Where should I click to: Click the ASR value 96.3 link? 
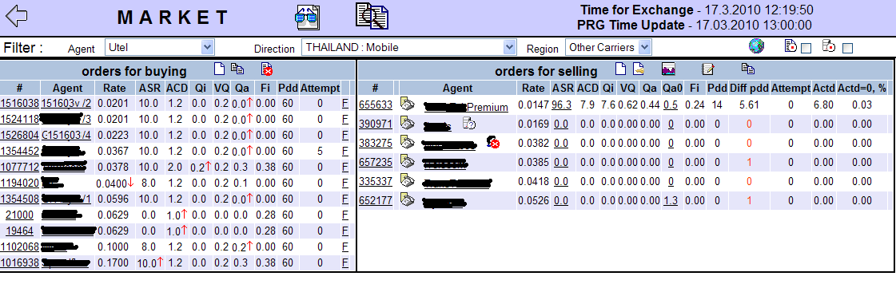pyautogui.click(x=562, y=105)
